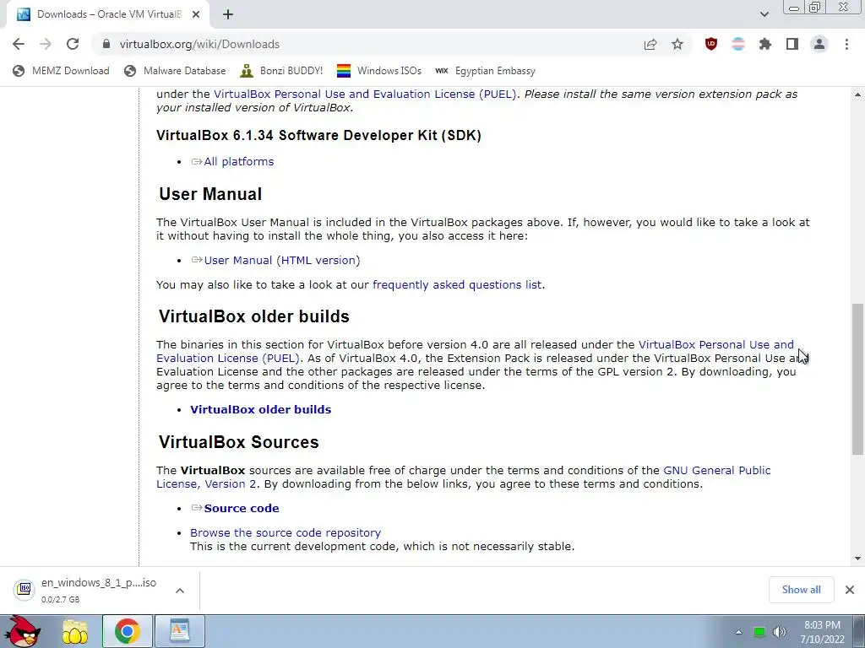
Task: Open the MEMZ Download bookmark
Action: click(61, 71)
